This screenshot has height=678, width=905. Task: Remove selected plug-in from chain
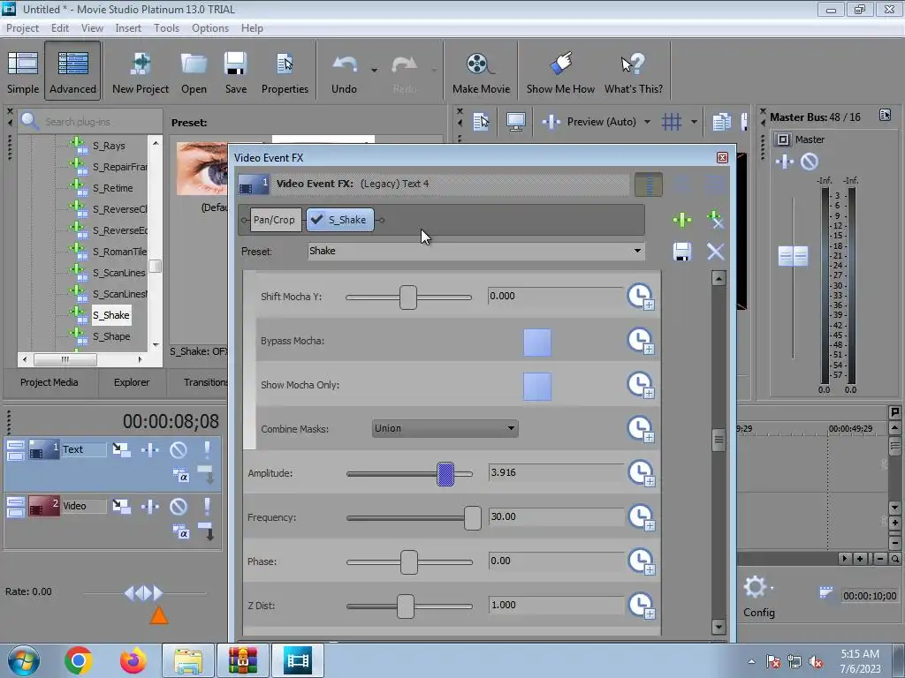[x=715, y=220]
